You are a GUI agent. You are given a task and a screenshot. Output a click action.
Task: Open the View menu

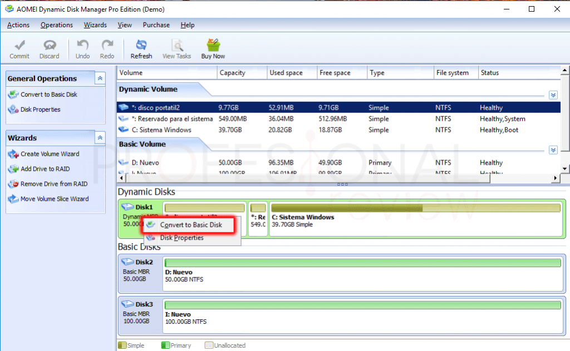[125, 25]
